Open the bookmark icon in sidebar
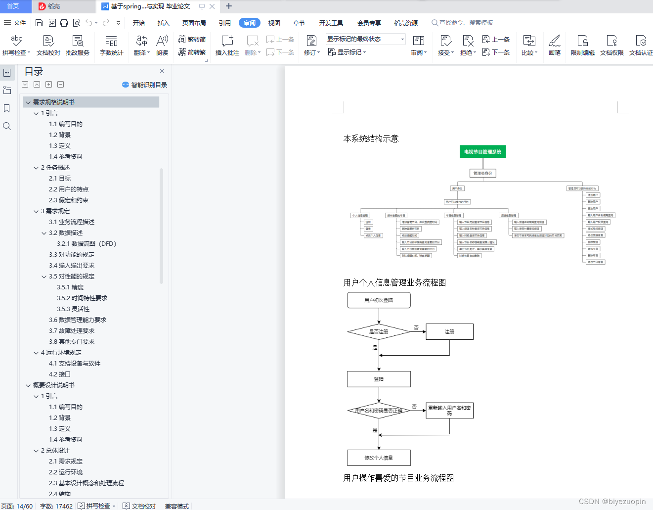The width and height of the screenshot is (653, 510). [7, 108]
